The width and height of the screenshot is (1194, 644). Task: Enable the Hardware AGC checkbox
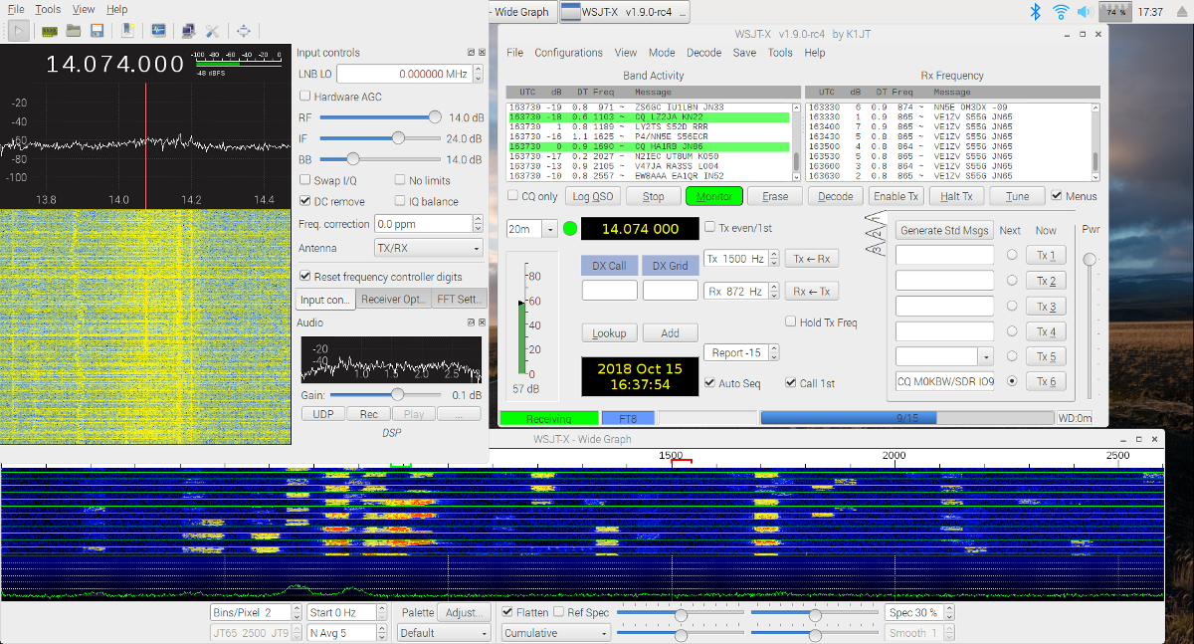(x=305, y=97)
